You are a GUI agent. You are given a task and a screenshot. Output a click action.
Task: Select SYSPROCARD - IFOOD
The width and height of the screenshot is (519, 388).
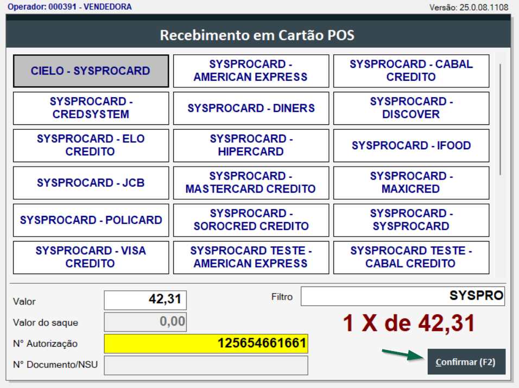coord(411,145)
